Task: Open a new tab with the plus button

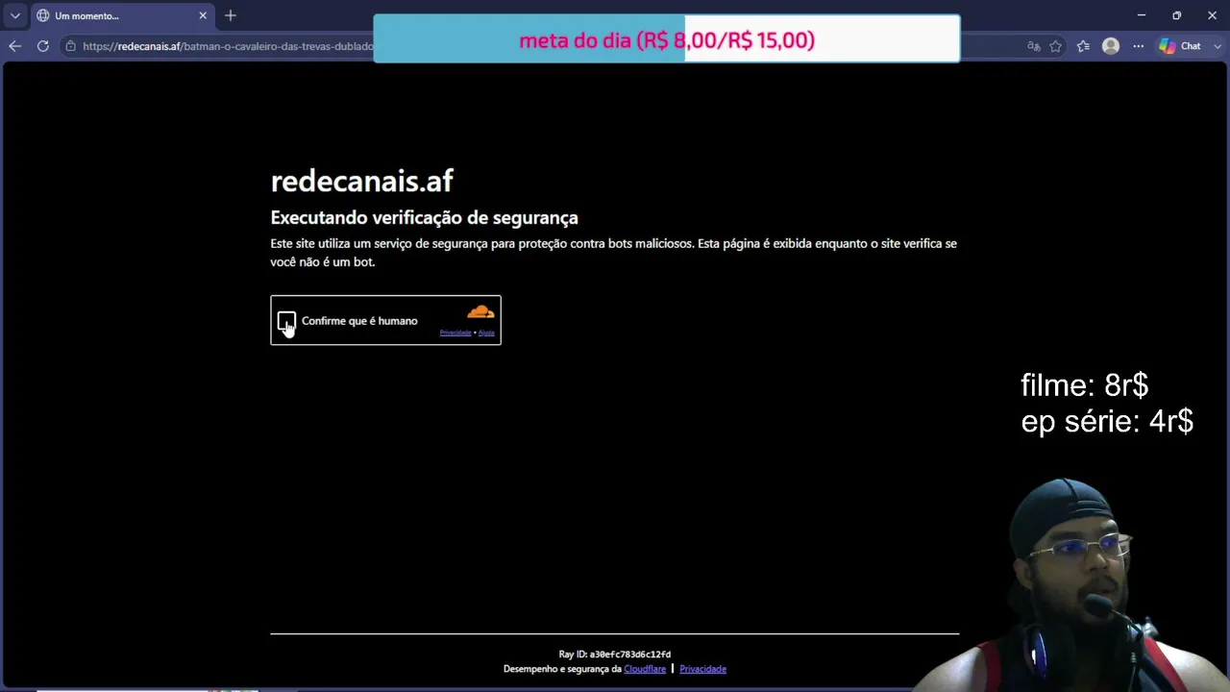Action: click(230, 15)
